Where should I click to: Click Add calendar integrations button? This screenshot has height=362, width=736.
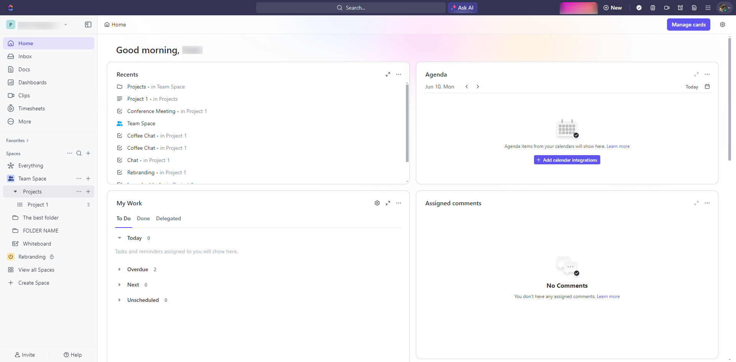tap(567, 160)
